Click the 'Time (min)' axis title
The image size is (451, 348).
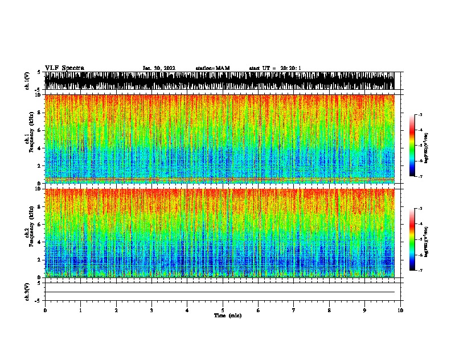[x=228, y=316]
